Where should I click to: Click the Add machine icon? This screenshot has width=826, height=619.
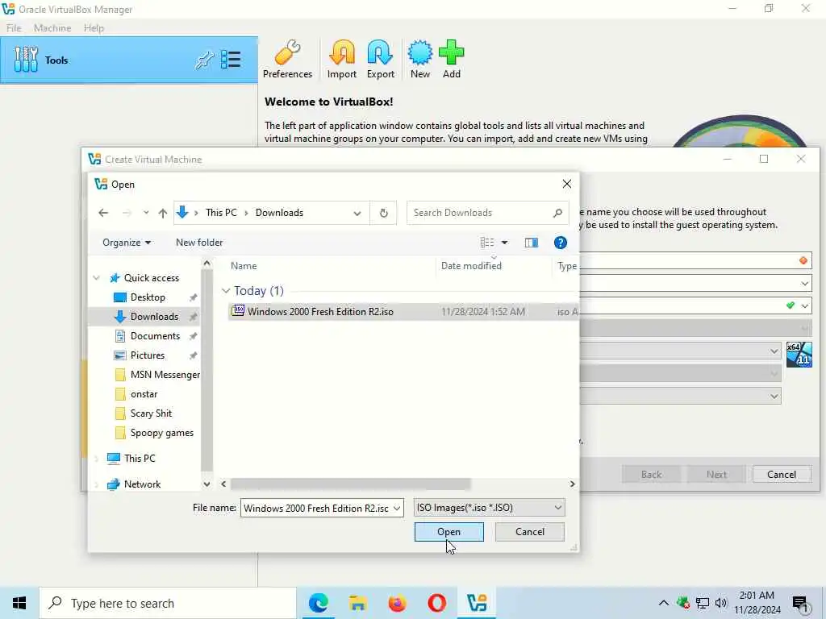pos(452,59)
